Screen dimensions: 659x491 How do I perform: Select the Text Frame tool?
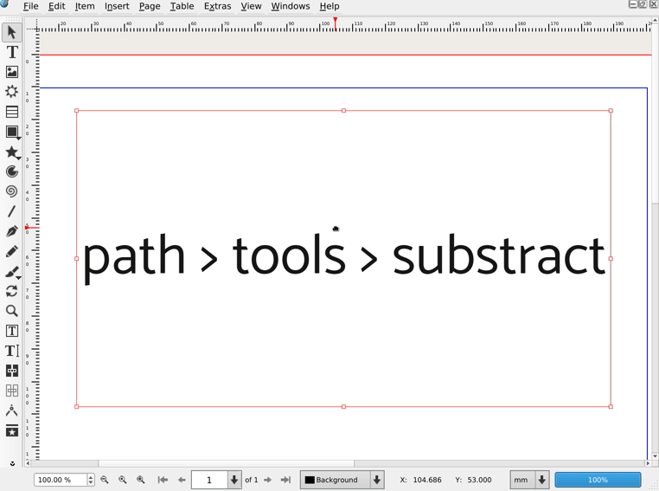click(12, 52)
